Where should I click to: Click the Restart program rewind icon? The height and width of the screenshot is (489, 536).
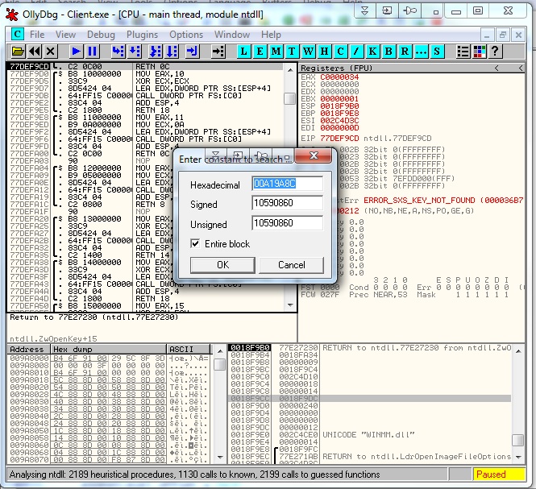[x=36, y=52]
